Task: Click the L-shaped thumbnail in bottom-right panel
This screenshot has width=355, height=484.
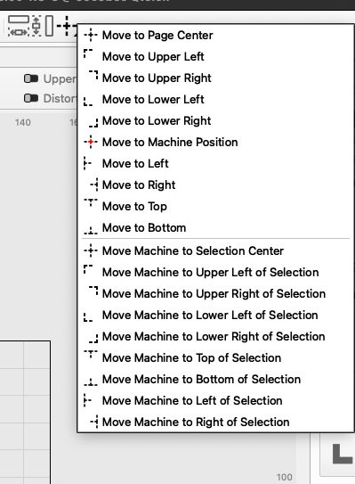Action: coord(343,454)
